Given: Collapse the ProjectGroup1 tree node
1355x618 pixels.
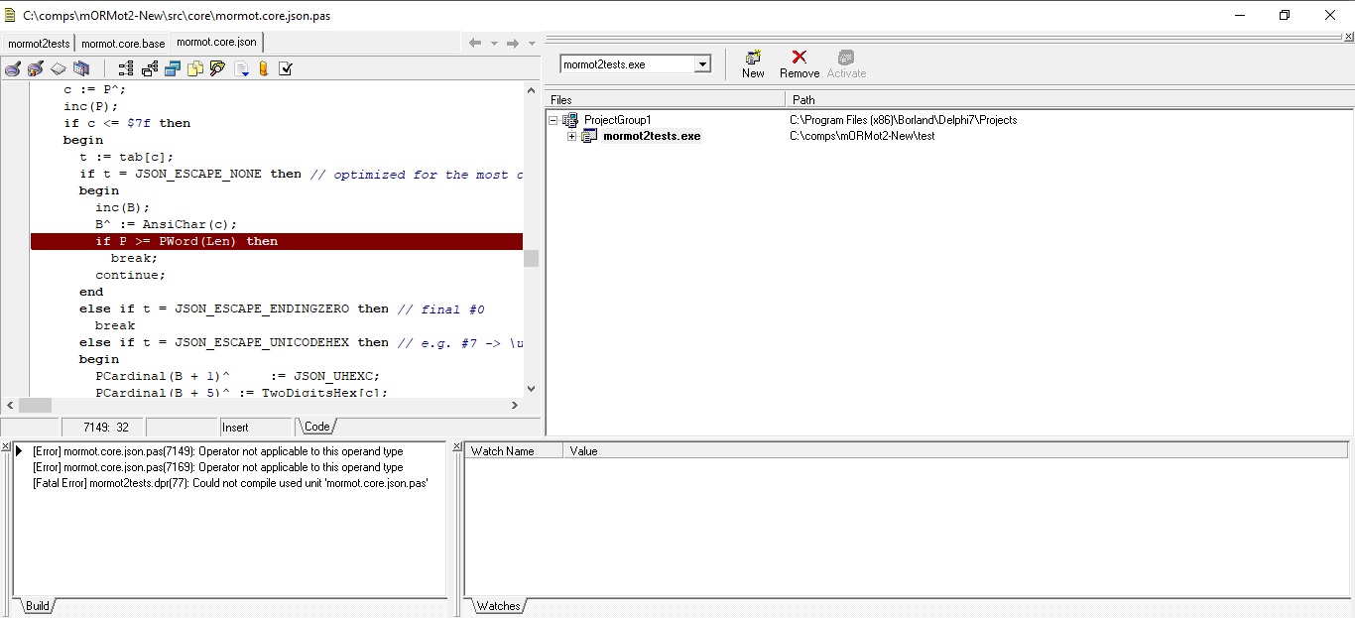Looking at the screenshot, I should [x=554, y=120].
